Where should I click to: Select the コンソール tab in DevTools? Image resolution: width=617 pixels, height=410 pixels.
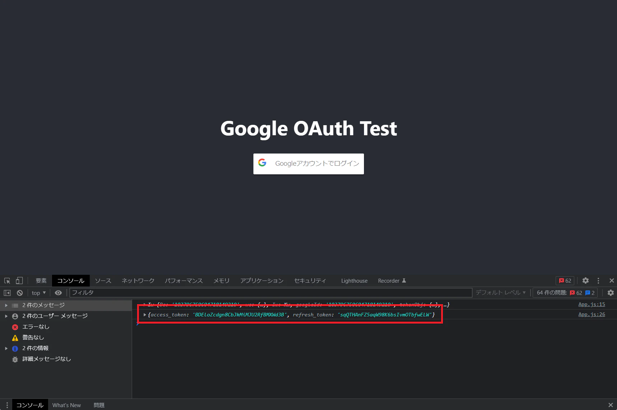71,281
